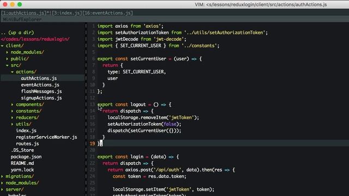The width and height of the screenshot is (349, 196).
Task: Switch to the 16:eventActions.js buffer tab
Action: click(107, 13)
